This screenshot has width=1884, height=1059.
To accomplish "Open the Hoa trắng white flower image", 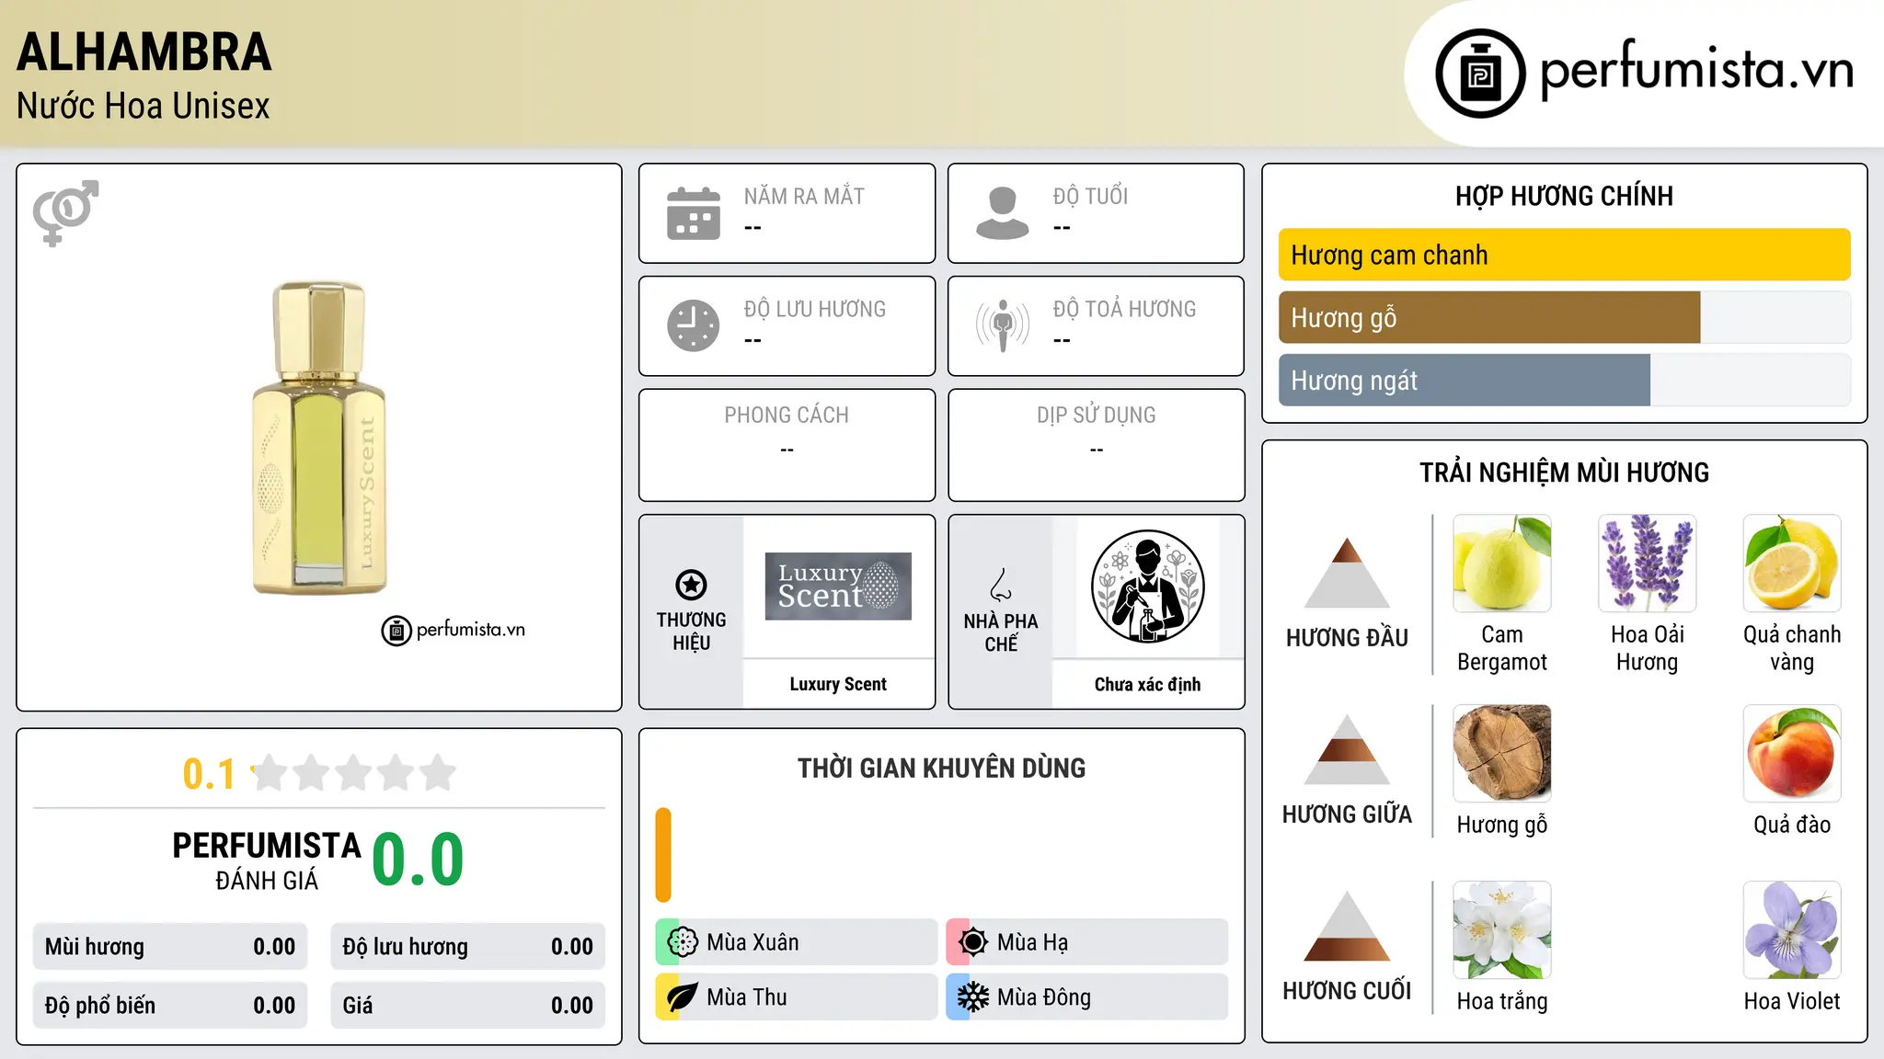I will 1502,930.
